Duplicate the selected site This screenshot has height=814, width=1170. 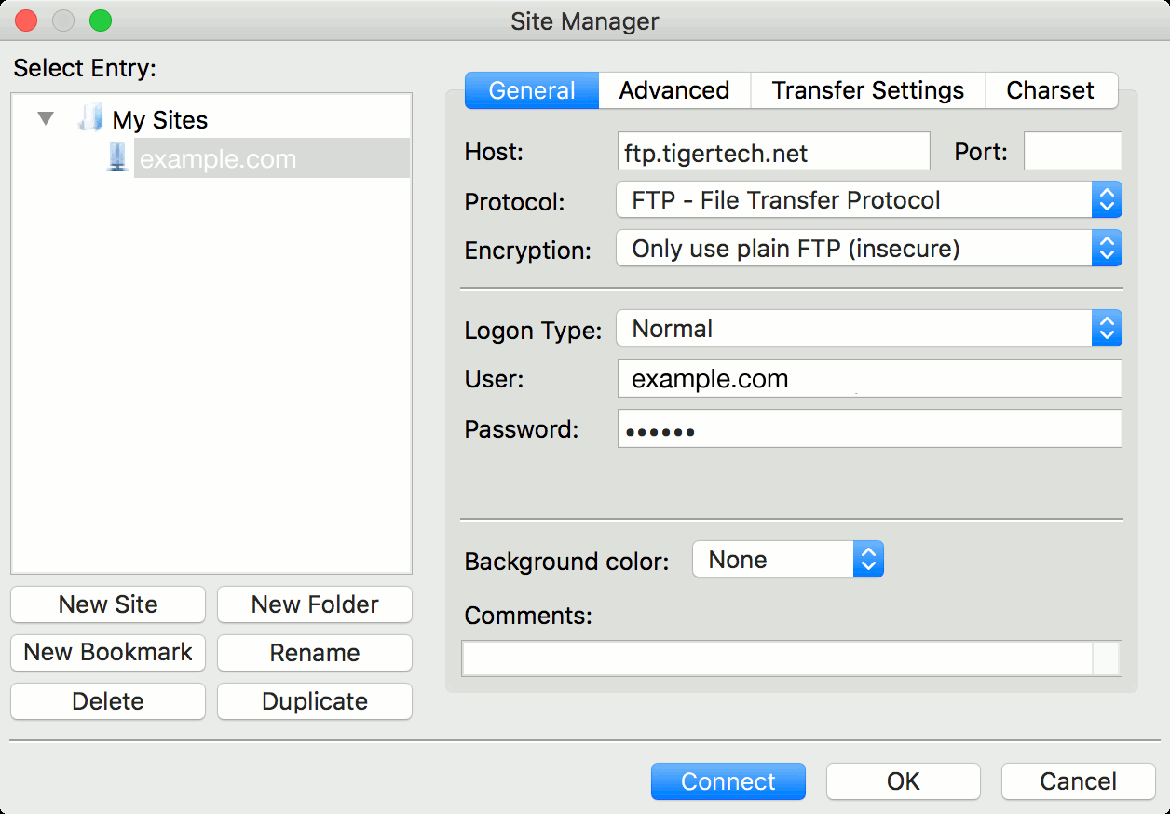(x=314, y=701)
